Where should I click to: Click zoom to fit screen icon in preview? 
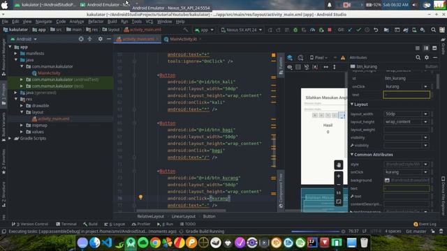pos(338,201)
